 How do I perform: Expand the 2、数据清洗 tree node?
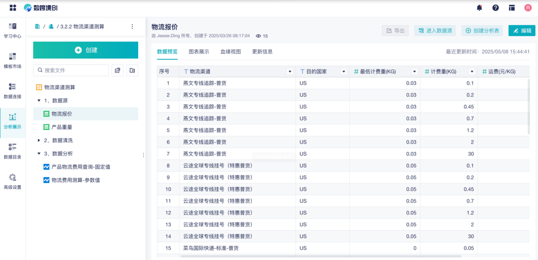click(x=39, y=140)
